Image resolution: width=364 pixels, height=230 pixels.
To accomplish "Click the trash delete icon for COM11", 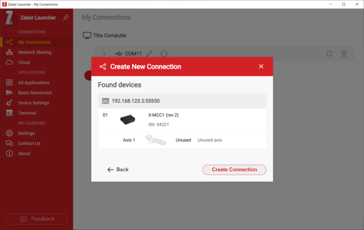I will (x=344, y=54).
